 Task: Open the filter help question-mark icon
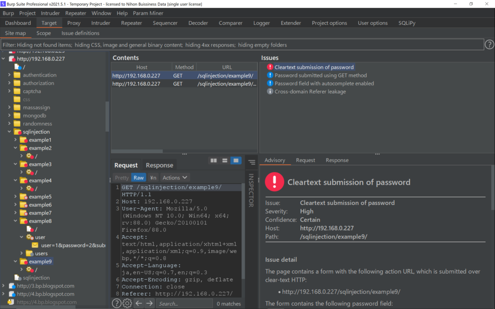pos(489,44)
